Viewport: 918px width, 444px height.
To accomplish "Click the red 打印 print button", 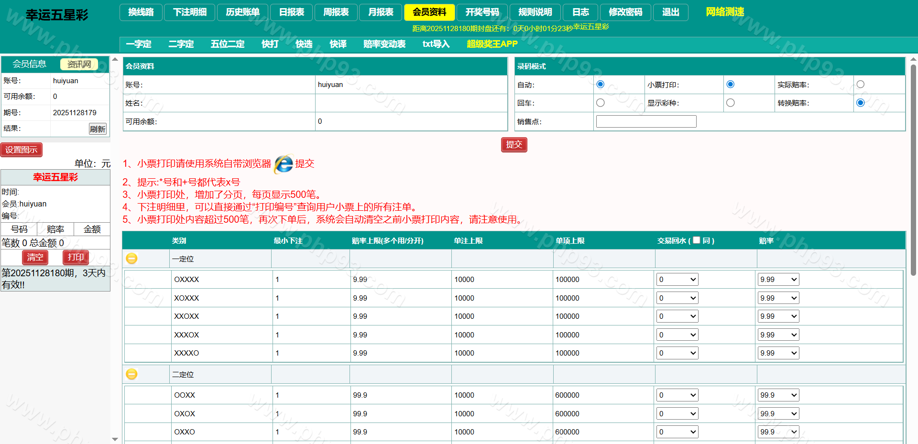I will pos(76,257).
